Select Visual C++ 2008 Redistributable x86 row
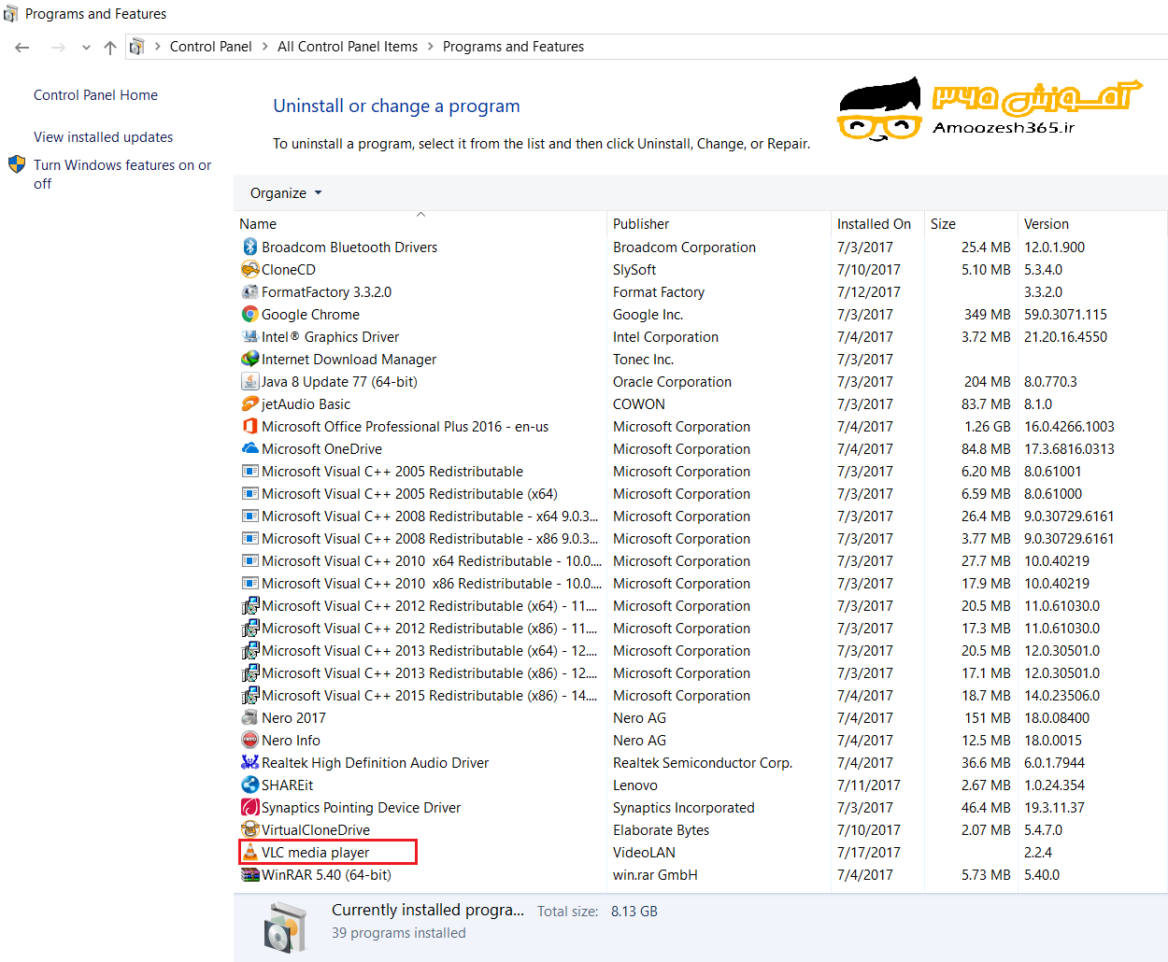1168x962 pixels. pos(701,538)
